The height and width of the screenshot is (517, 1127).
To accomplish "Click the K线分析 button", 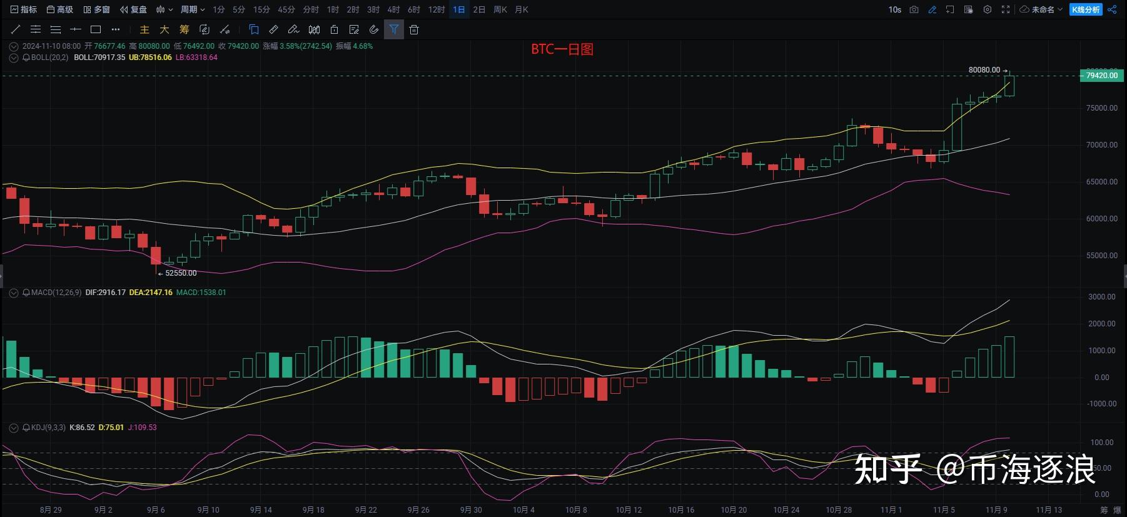I will pos(1086,9).
